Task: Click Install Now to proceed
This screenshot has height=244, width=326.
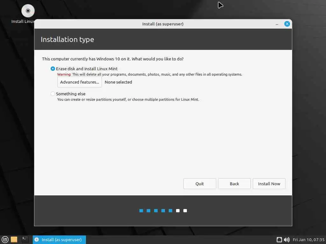Action: (x=269, y=184)
